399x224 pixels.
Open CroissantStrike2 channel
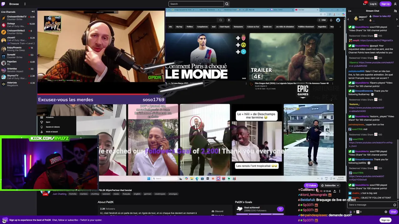pyautogui.click(x=18, y=32)
